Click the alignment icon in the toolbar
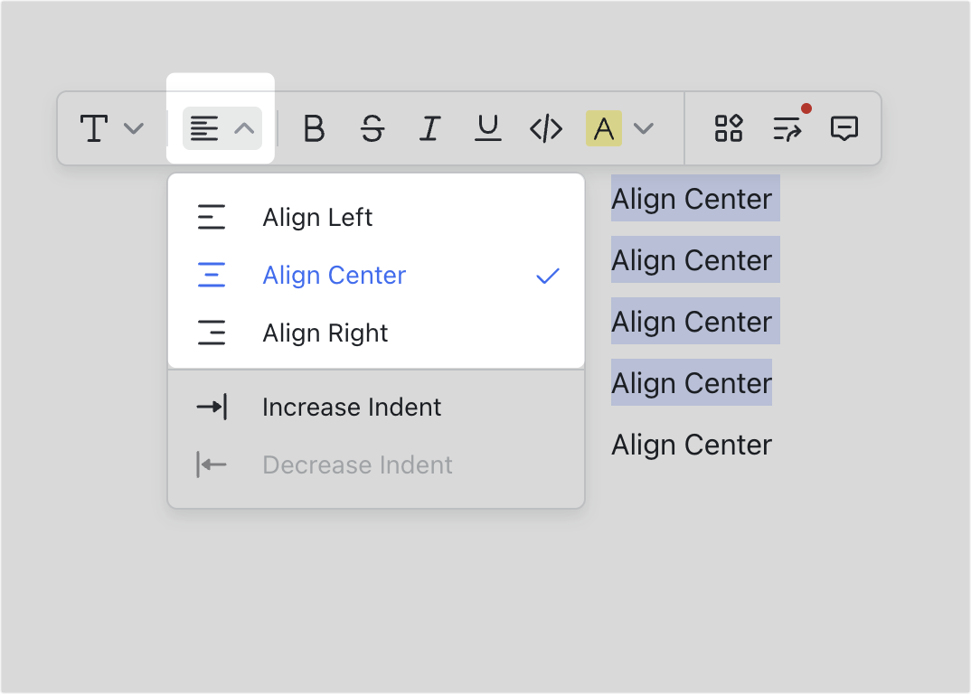Screen dimensions: 971x694 click(203, 128)
